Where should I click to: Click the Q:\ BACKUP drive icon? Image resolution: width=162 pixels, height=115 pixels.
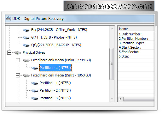pos(26,45)
